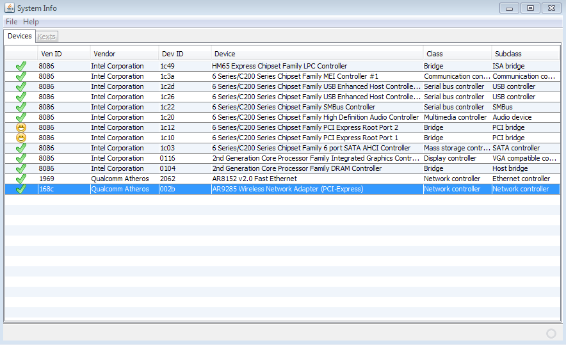The height and width of the screenshot is (345, 566).
Task: Select AR8152 v2.0 Fast Ethernet cell
Action: coord(317,179)
